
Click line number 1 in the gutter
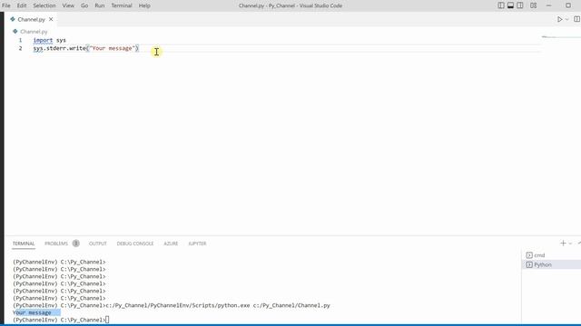[x=20, y=40]
